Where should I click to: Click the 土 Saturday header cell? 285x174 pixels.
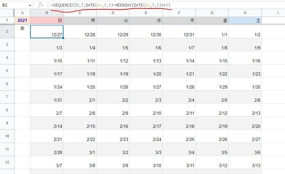[x=245, y=20]
